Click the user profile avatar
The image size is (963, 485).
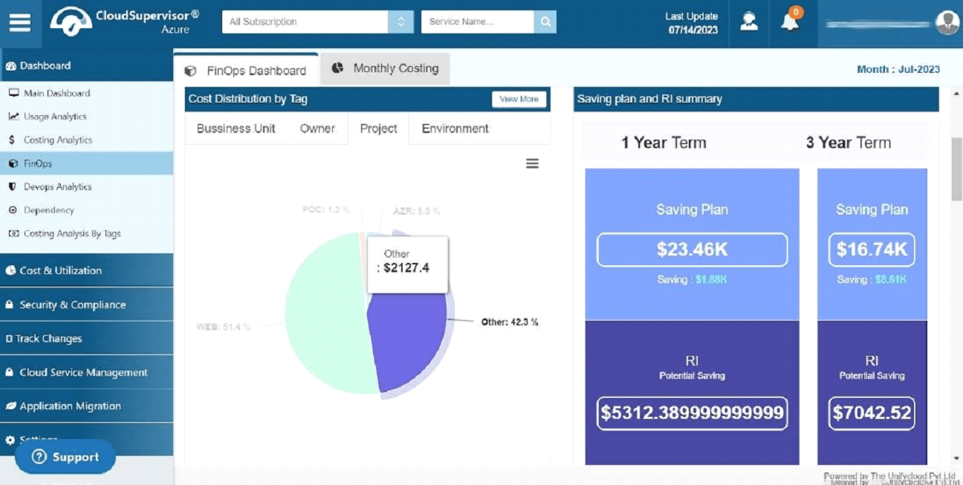tap(947, 22)
